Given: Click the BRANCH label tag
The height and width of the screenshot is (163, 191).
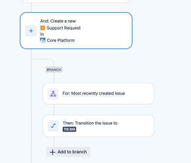Looking at the screenshot, I should pyautogui.click(x=54, y=70).
